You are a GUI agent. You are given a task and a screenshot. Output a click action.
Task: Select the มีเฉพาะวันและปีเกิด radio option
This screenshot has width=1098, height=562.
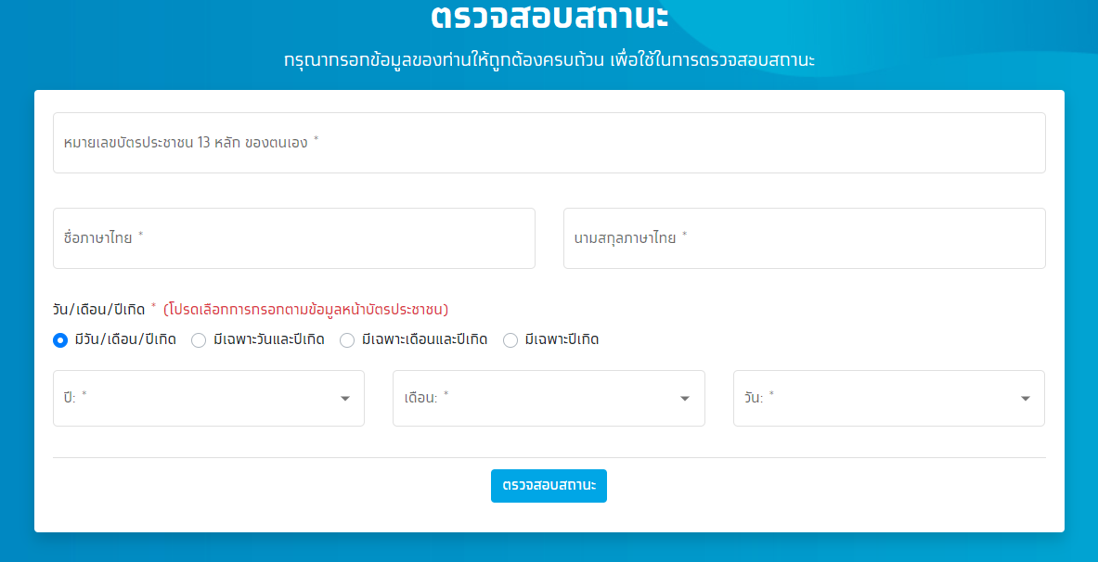[199, 340]
